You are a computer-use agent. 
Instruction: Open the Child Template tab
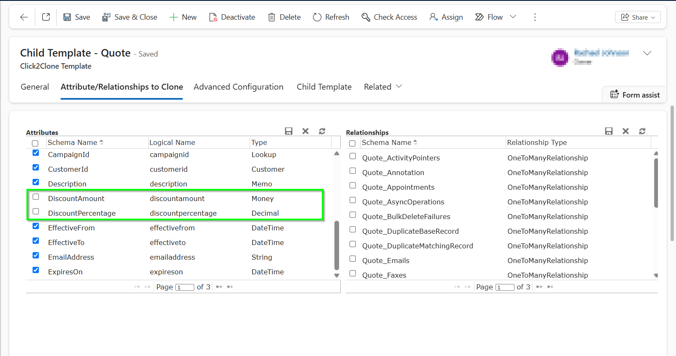(324, 87)
